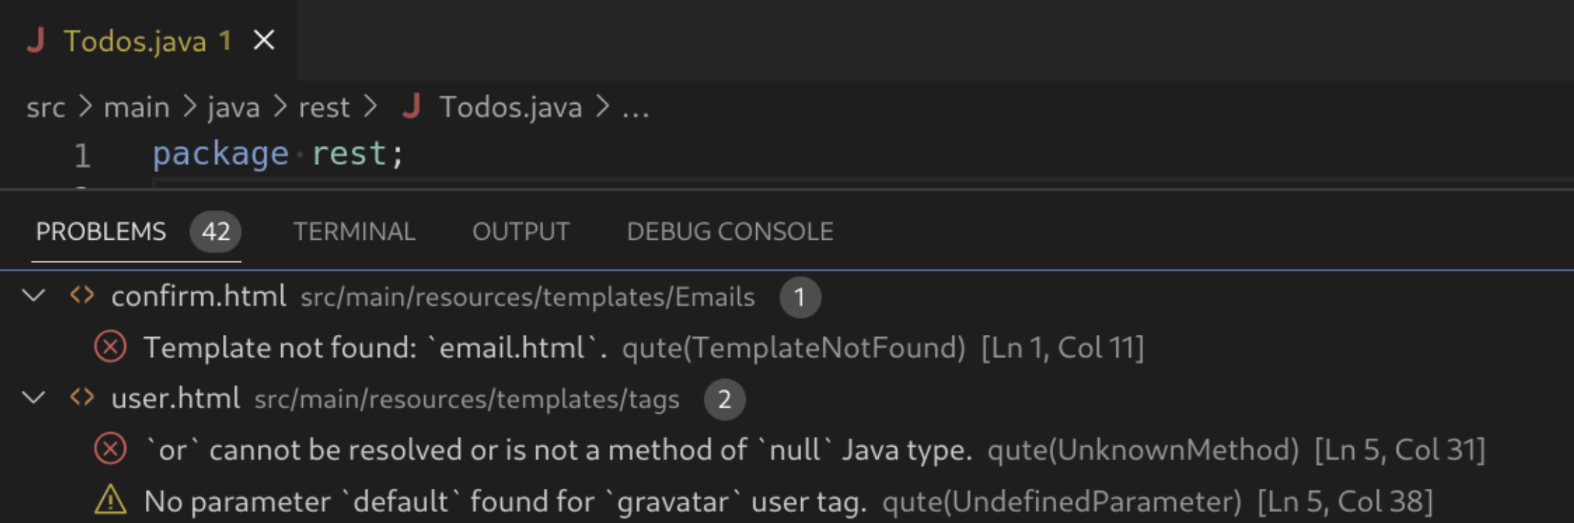Click the src breadcrumb segment
This screenshot has height=523, width=1574.
coord(46,106)
